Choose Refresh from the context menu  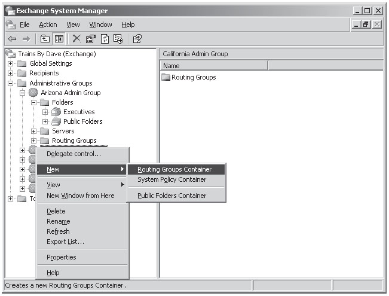(82, 231)
